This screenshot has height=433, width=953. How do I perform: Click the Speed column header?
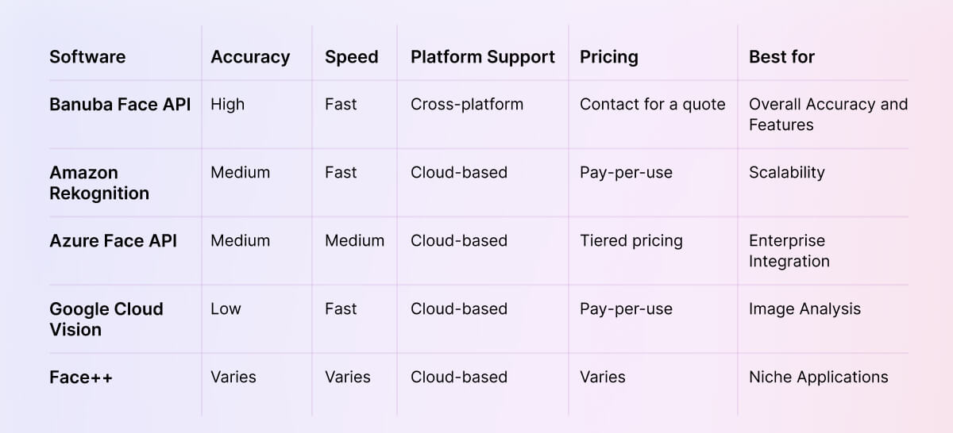pos(351,57)
